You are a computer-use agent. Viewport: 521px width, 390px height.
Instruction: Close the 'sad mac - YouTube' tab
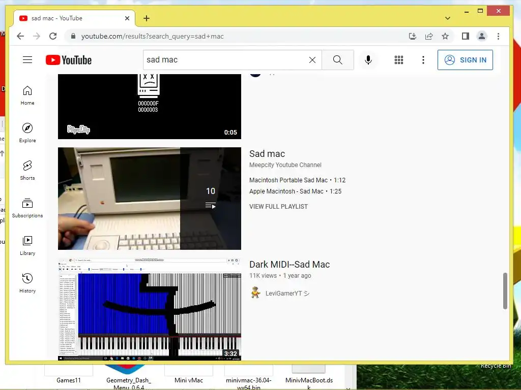pos(127,18)
